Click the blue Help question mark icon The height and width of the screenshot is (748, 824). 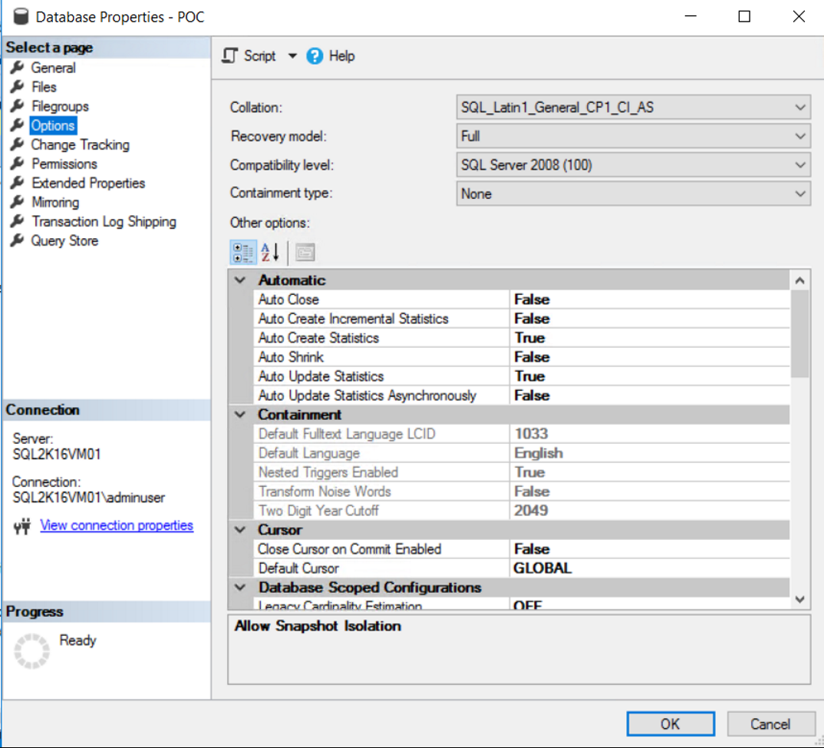pos(315,56)
